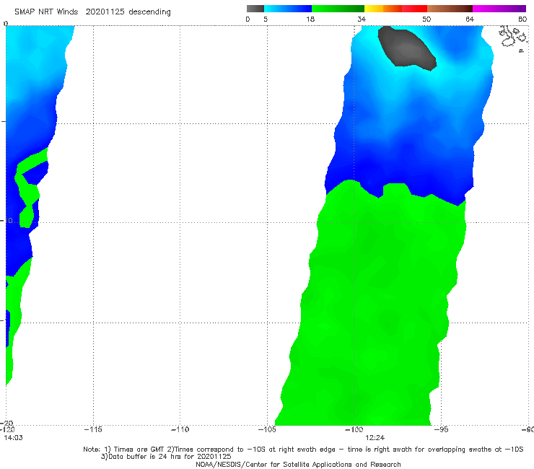Click the note line 'Data buffer is 24 hrs'

coord(166,457)
